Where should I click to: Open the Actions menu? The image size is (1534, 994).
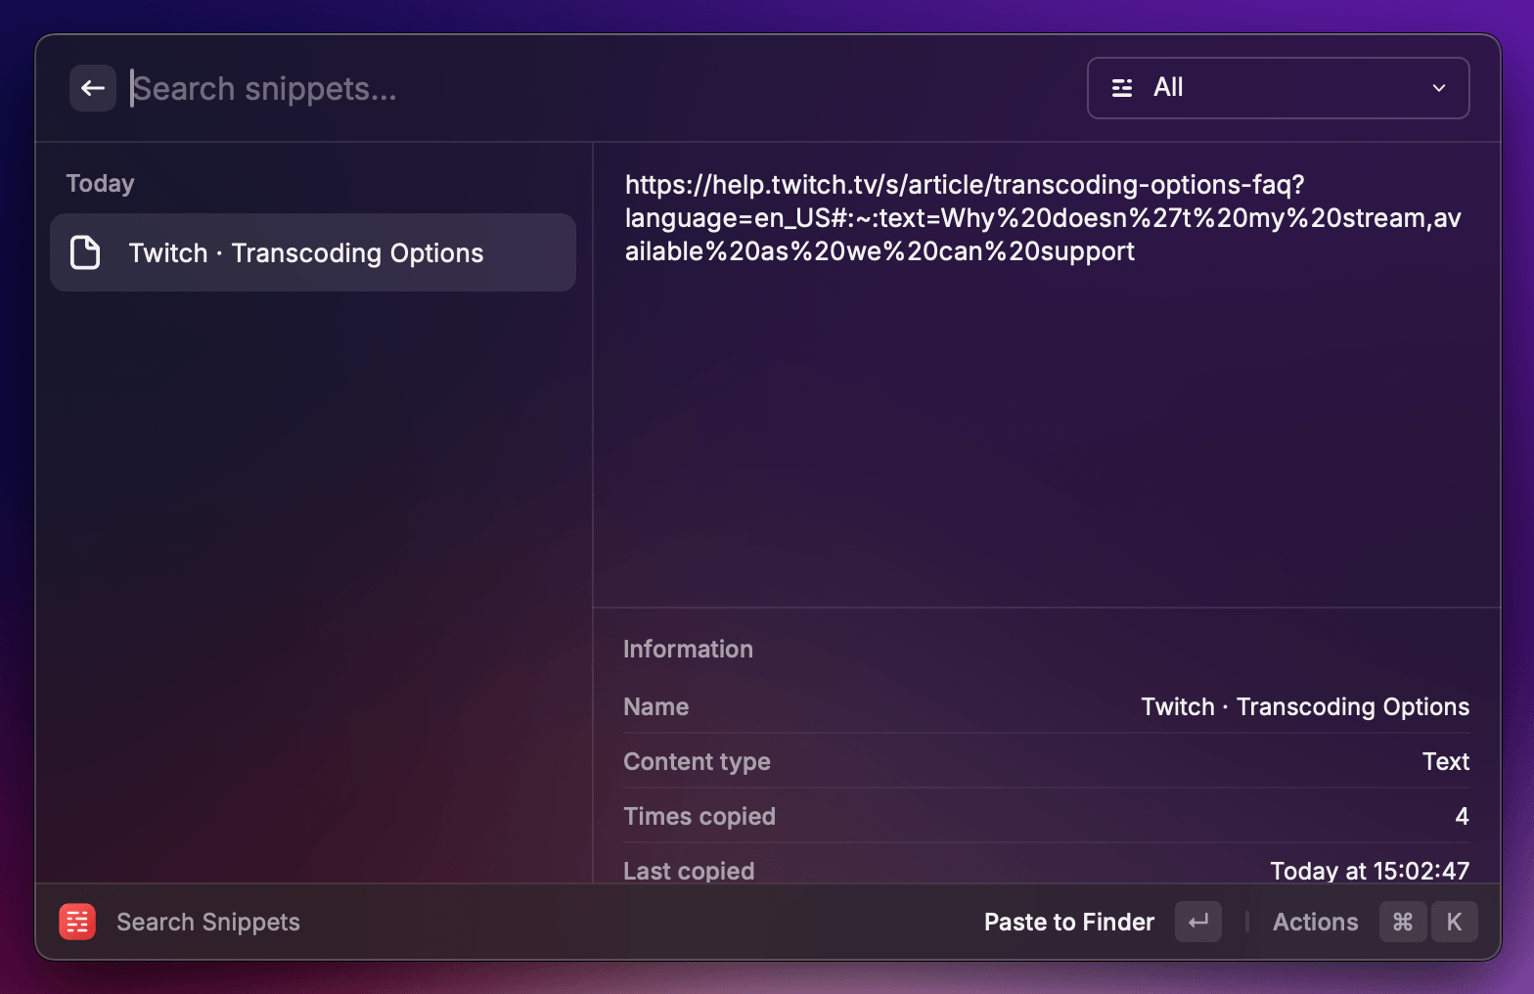coord(1314,922)
